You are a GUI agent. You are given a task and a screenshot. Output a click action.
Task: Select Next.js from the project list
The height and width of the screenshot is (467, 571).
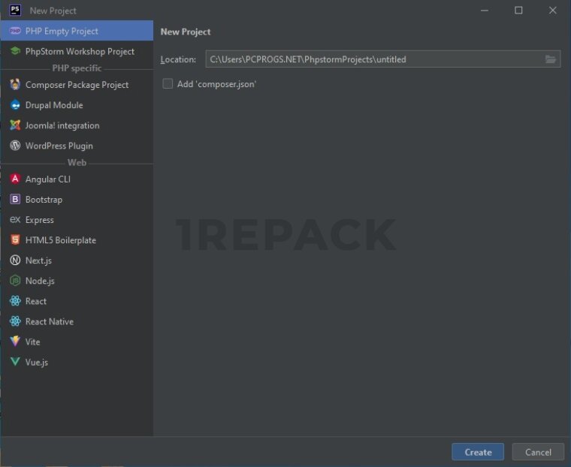pos(38,261)
